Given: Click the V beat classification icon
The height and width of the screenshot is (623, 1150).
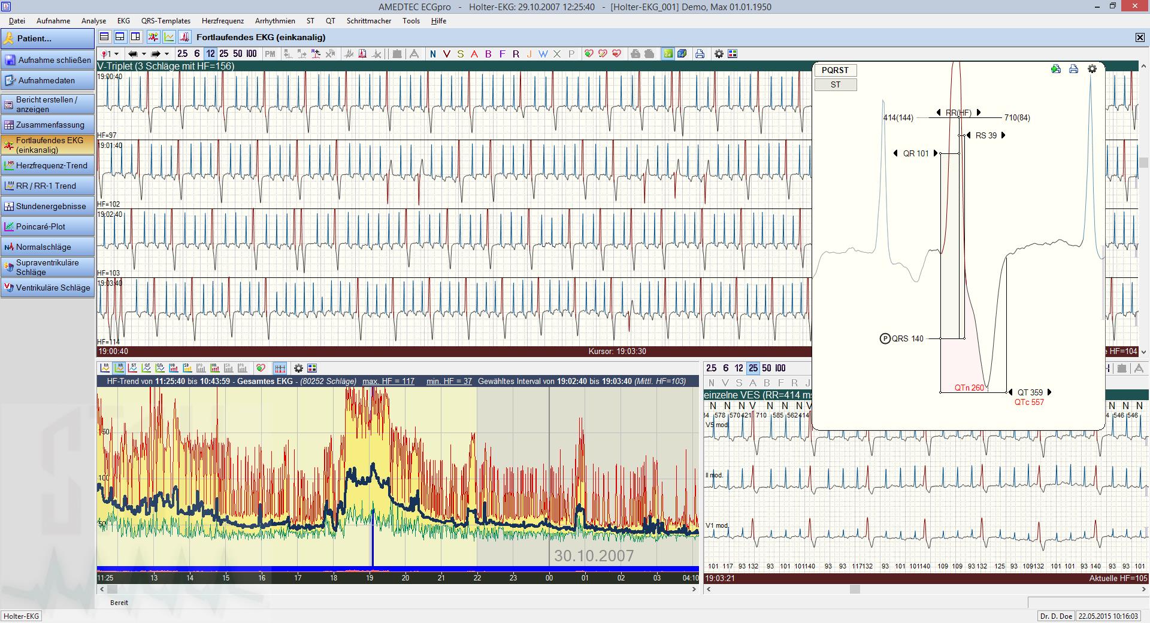Looking at the screenshot, I should coord(446,54).
